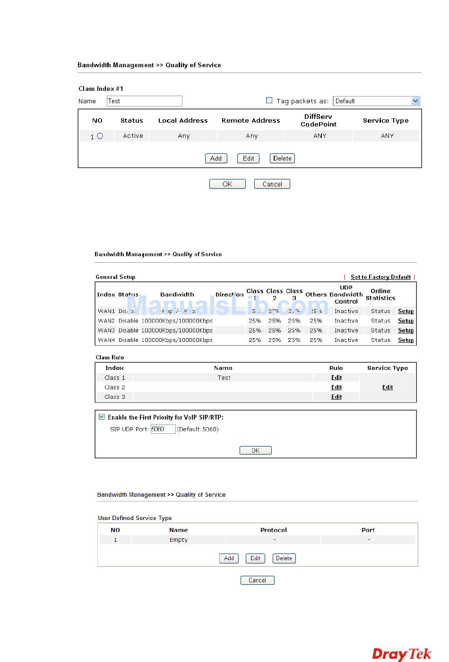Open Setup link for WAN1

pos(406,311)
